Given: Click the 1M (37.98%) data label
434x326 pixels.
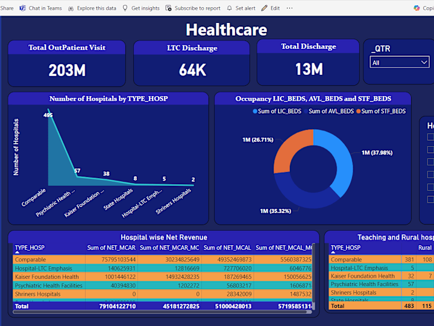Looking at the screenshot, I should (377, 153).
